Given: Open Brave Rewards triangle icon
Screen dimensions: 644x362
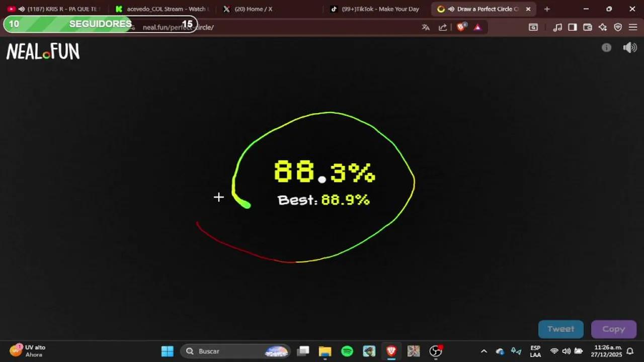Looking at the screenshot, I should [477, 27].
